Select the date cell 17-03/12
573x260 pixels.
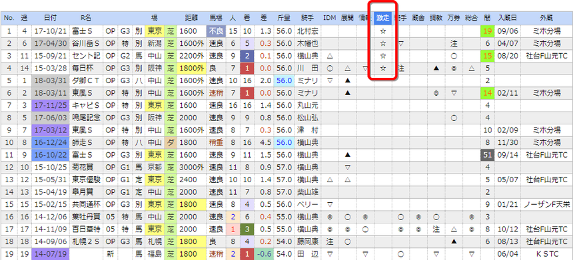pyautogui.click(x=50, y=130)
